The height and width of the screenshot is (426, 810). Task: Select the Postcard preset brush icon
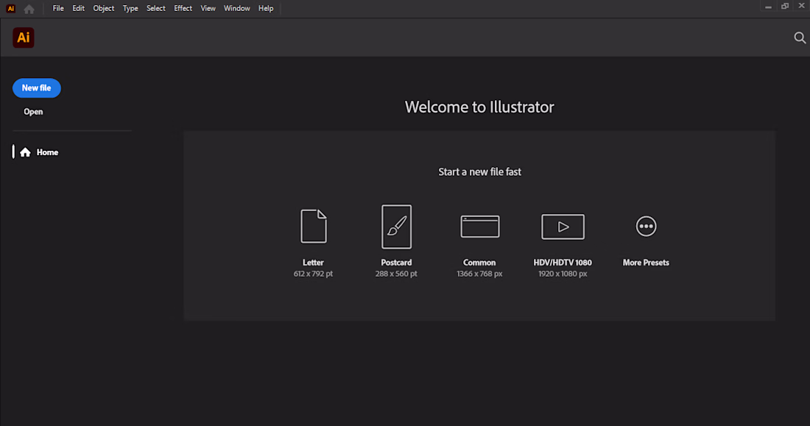[x=396, y=227]
